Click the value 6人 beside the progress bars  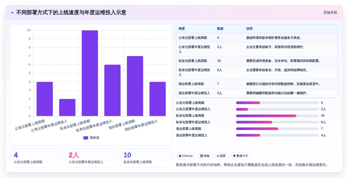coord(324,122)
